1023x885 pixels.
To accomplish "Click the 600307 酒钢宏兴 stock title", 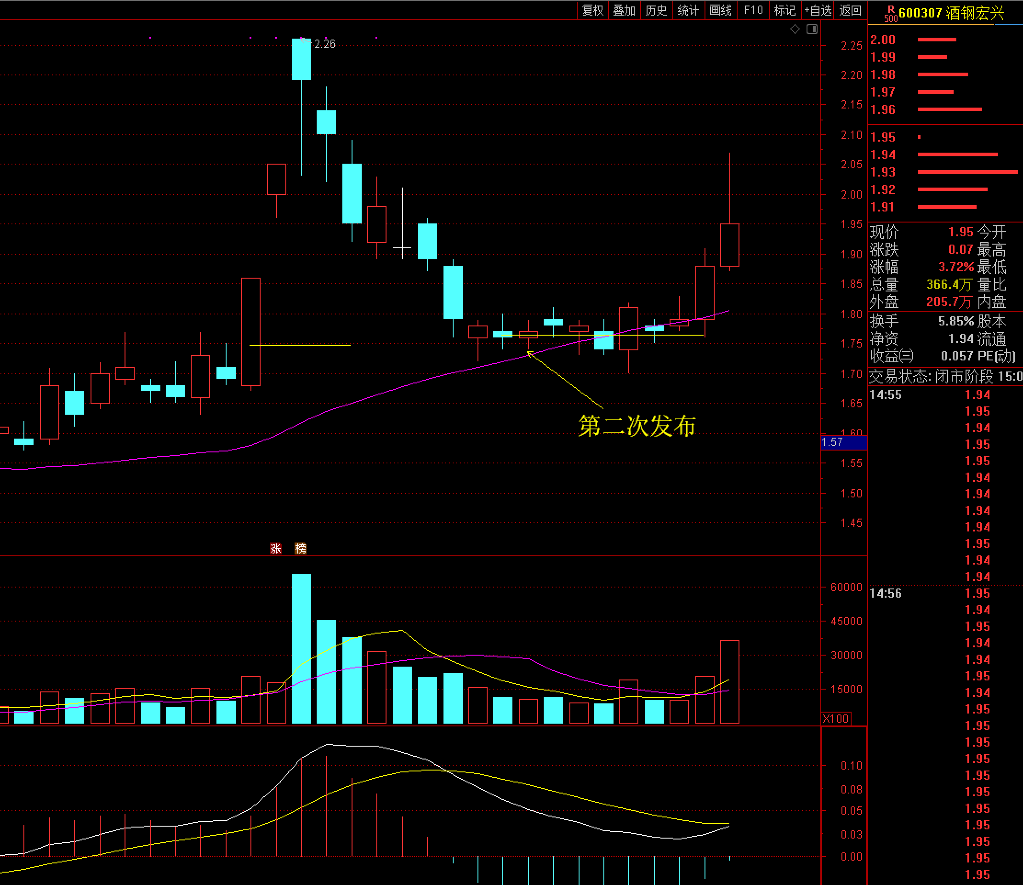I will [x=951, y=13].
